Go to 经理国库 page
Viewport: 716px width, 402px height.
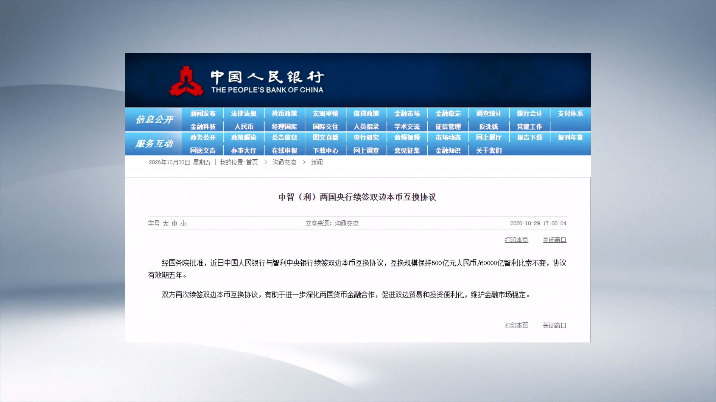pyautogui.click(x=285, y=127)
